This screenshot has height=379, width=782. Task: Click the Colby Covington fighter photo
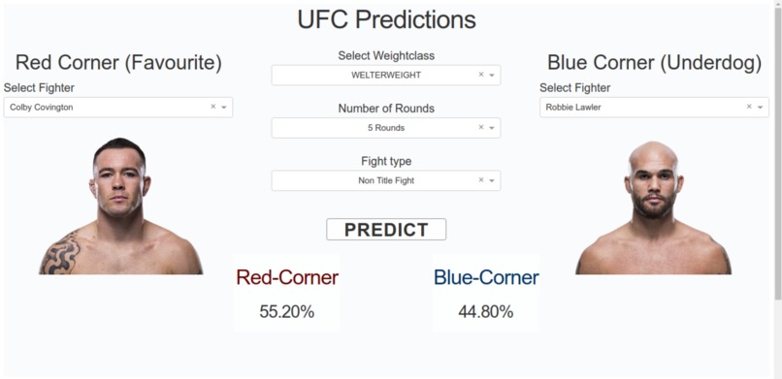pos(120,206)
